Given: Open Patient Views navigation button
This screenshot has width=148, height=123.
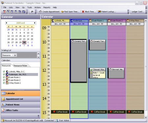Looking at the screenshot, I should tap(20, 105).
